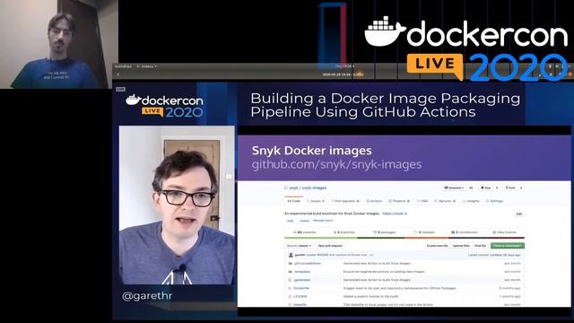Select the file icon beside Dockerfile
Image resolution: width=574 pixels, height=323 pixels.
(x=291, y=288)
